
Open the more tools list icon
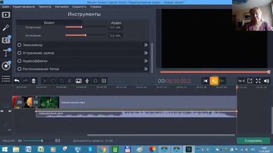(6, 79)
